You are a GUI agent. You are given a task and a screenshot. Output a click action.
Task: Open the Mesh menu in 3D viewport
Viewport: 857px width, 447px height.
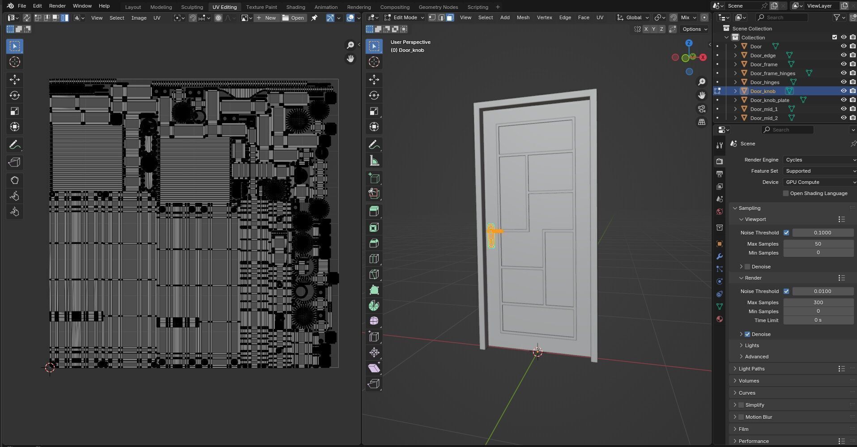(x=523, y=17)
